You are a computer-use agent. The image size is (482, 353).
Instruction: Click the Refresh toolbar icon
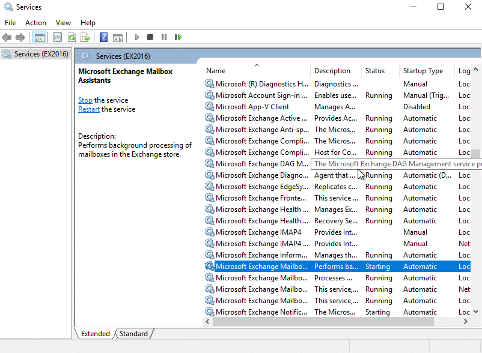pos(72,37)
